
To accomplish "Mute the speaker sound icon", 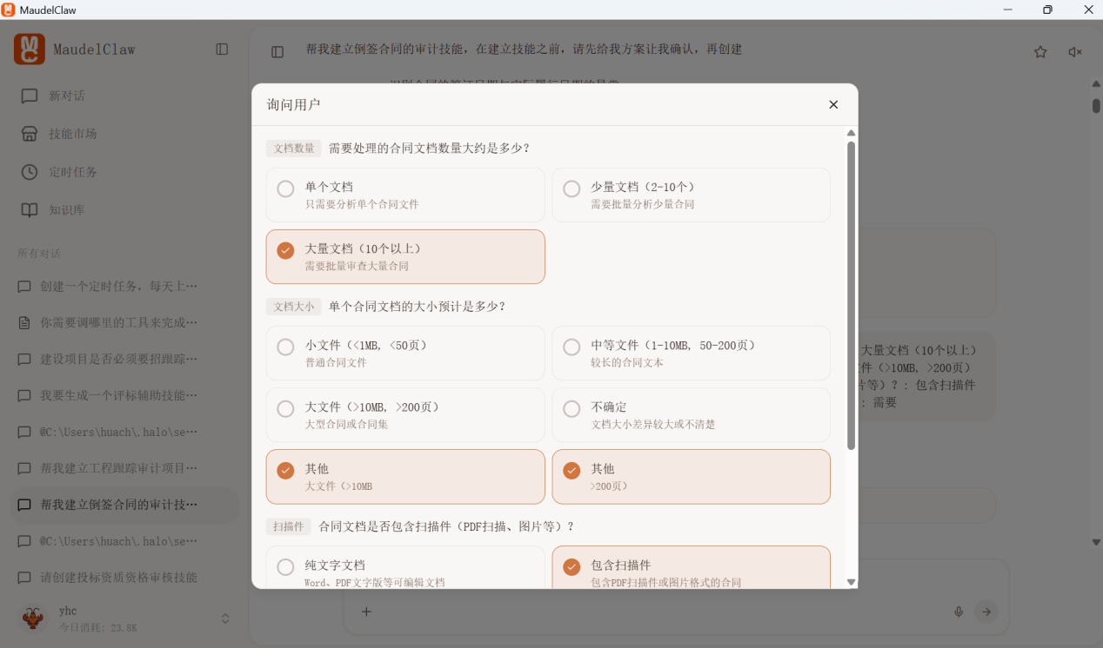I will 1075,52.
